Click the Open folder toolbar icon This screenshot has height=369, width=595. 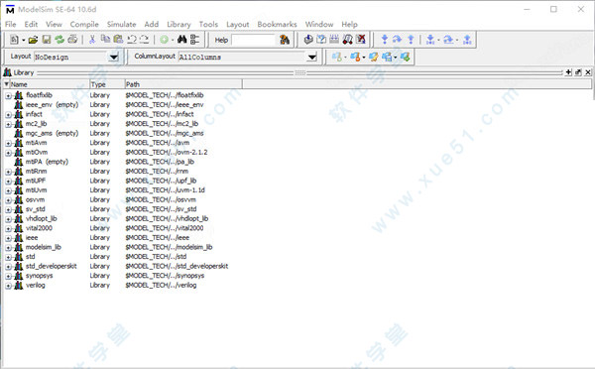pyautogui.click(x=33, y=39)
